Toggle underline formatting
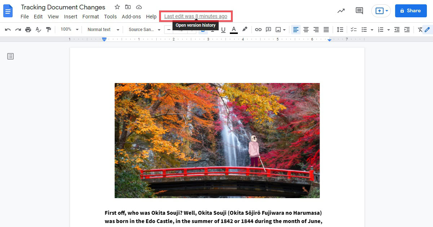 223,30
